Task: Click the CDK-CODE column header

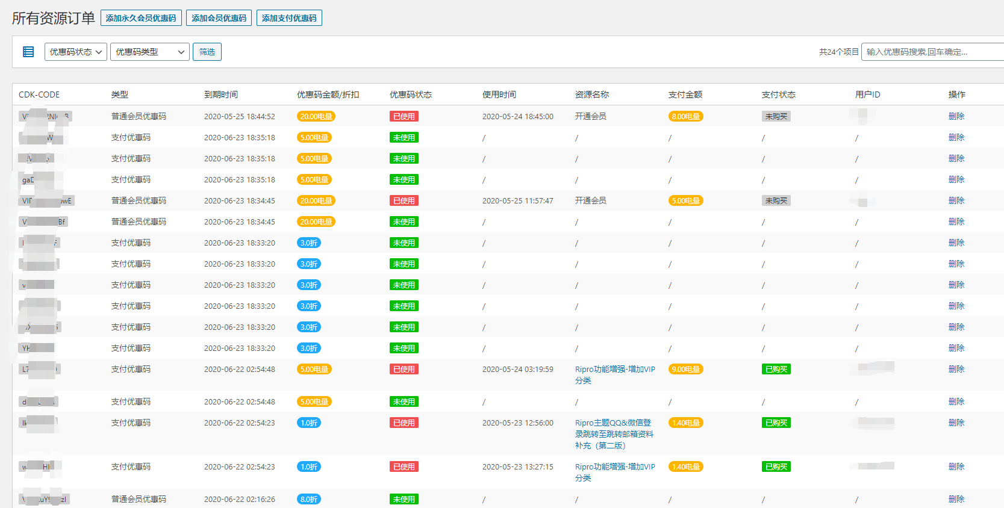Action: pos(39,94)
